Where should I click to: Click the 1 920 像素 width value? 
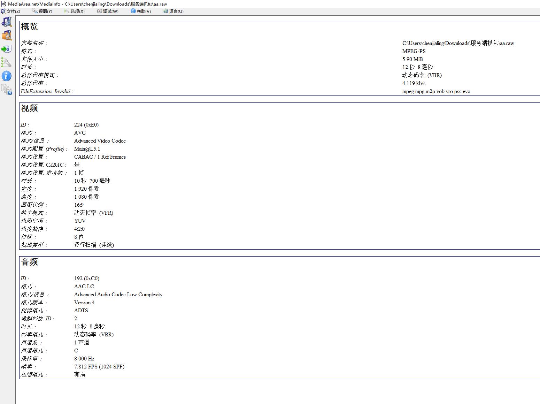[x=86, y=189]
